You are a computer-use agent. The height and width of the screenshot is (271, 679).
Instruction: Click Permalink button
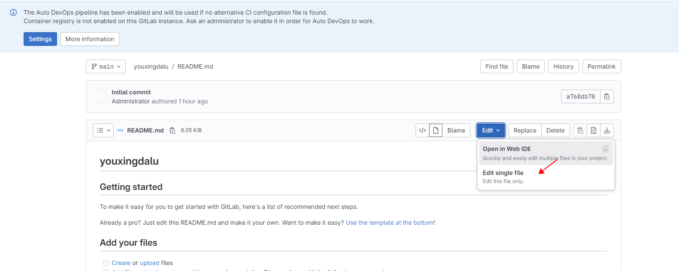[601, 66]
